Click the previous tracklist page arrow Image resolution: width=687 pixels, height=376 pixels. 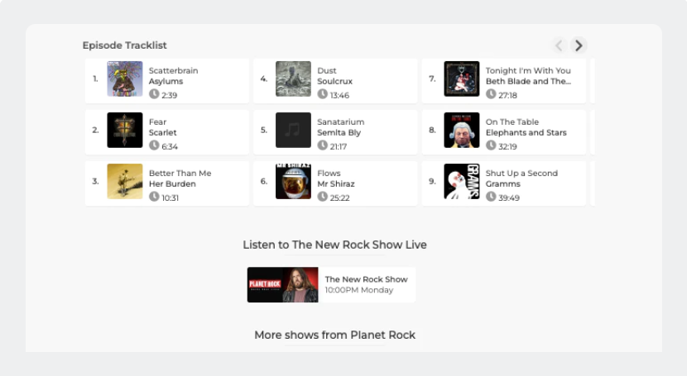pos(559,45)
